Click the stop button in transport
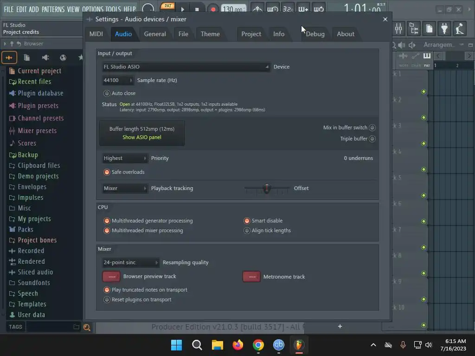Image resolution: width=475 pixels, height=356 pixels. (x=197, y=9)
